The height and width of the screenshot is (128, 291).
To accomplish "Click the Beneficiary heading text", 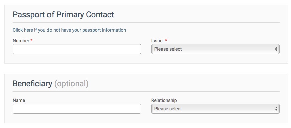I will pos(32,84).
